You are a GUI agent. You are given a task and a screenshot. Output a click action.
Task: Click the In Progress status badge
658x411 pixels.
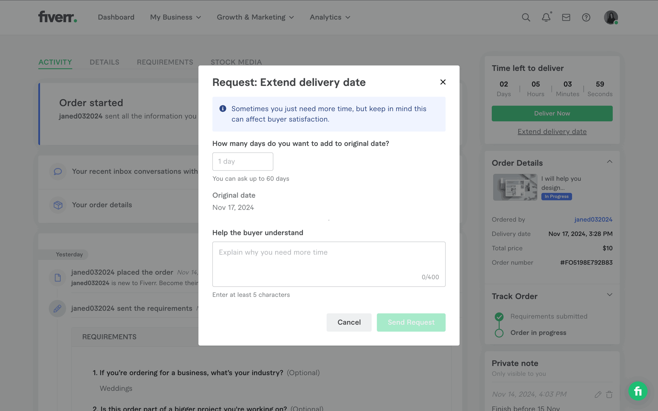click(556, 197)
